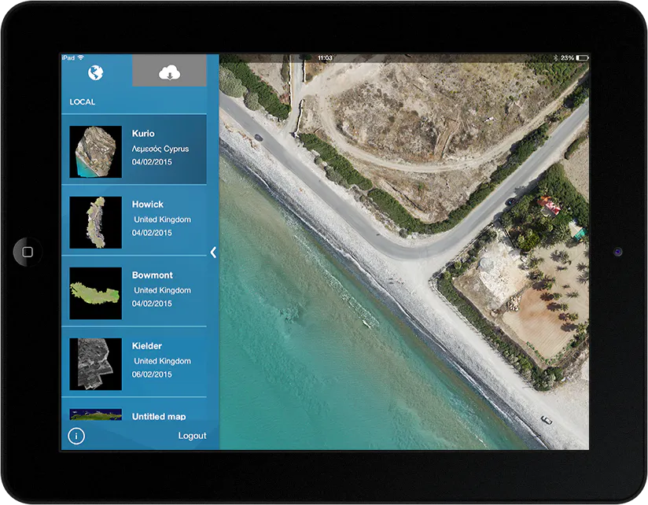Tap the white car on beach road
The width and height of the screenshot is (648, 505).
point(547,420)
